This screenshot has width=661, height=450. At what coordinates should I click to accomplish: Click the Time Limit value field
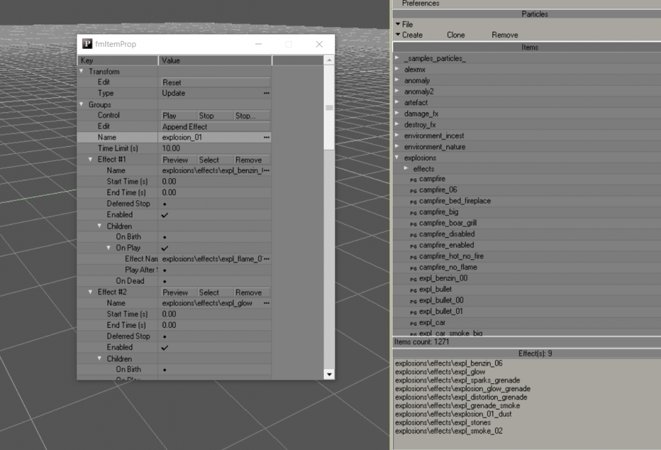pos(215,149)
